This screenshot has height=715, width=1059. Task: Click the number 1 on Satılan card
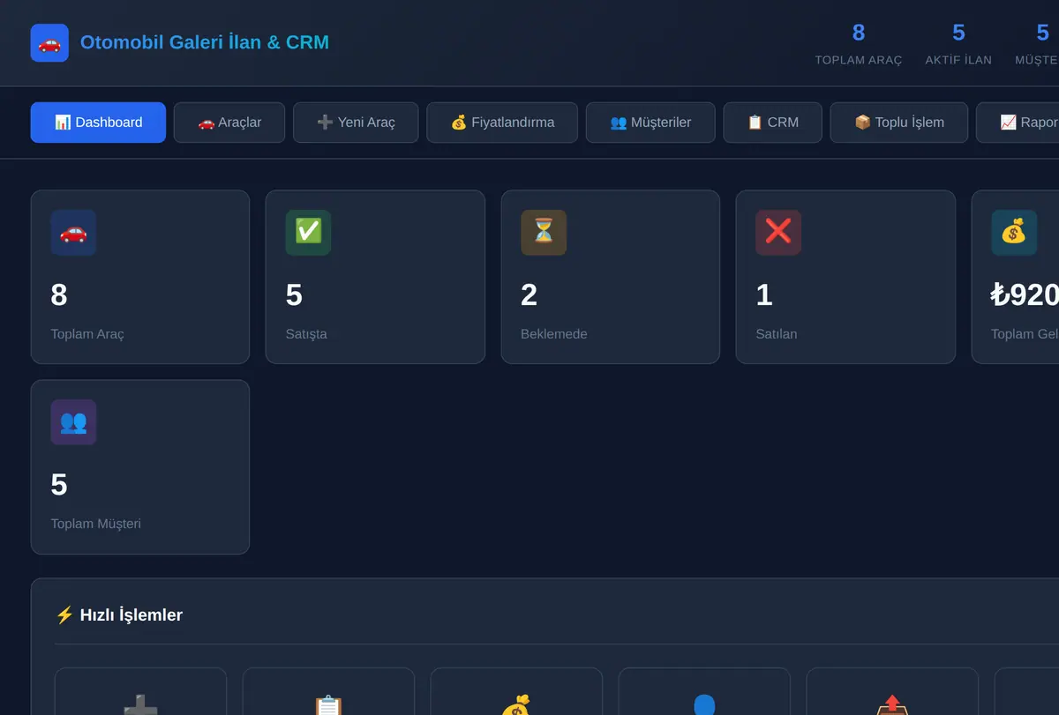pos(764,295)
